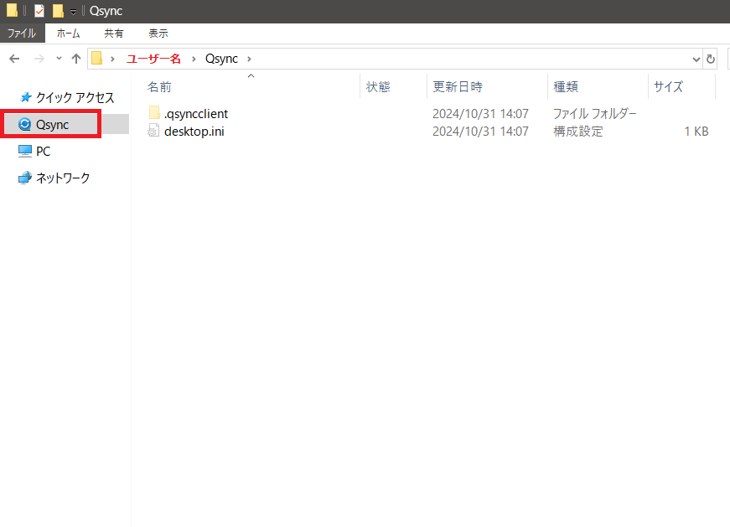Open the ファイル menu tab
The image size is (730, 527).
[x=22, y=34]
